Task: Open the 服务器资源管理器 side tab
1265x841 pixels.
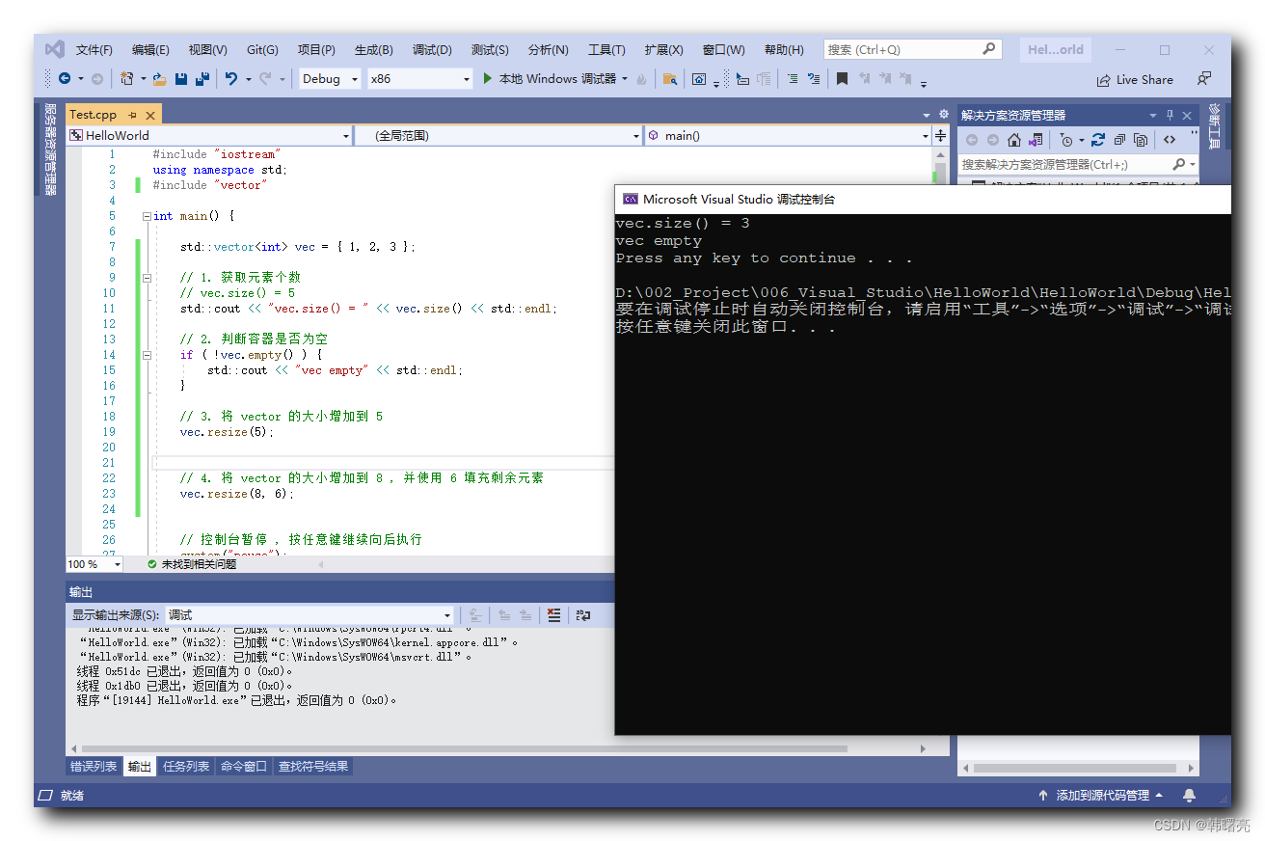Action: click(50, 149)
